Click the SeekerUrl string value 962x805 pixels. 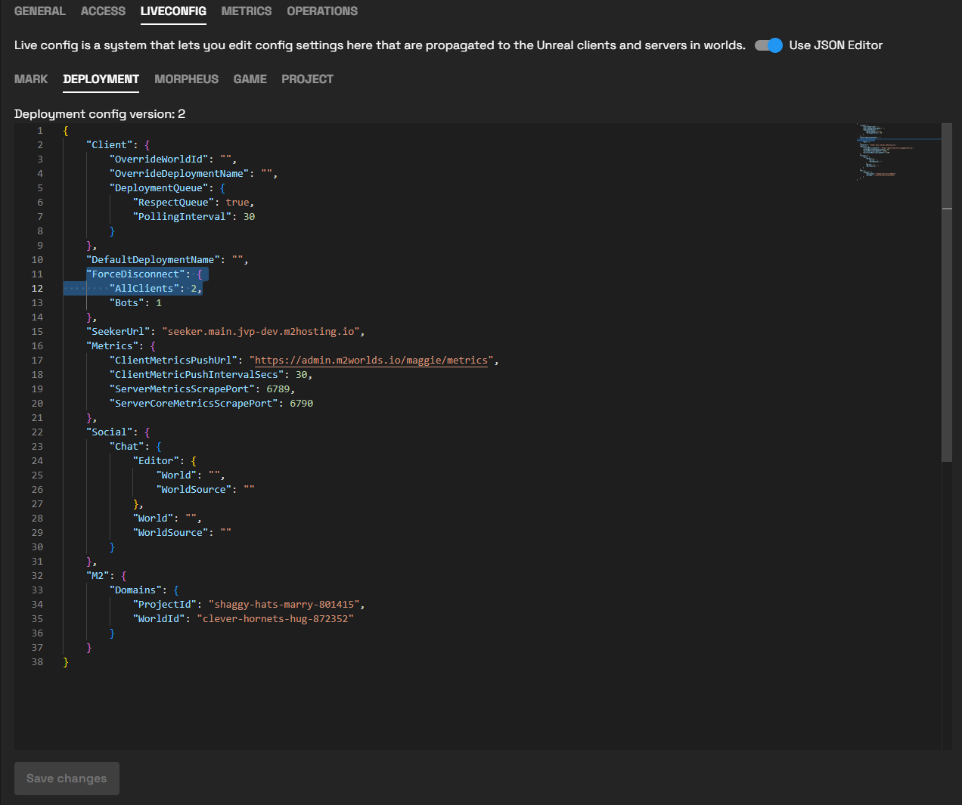click(x=262, y=332)
